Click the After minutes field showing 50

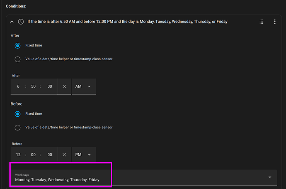(33, 86)
